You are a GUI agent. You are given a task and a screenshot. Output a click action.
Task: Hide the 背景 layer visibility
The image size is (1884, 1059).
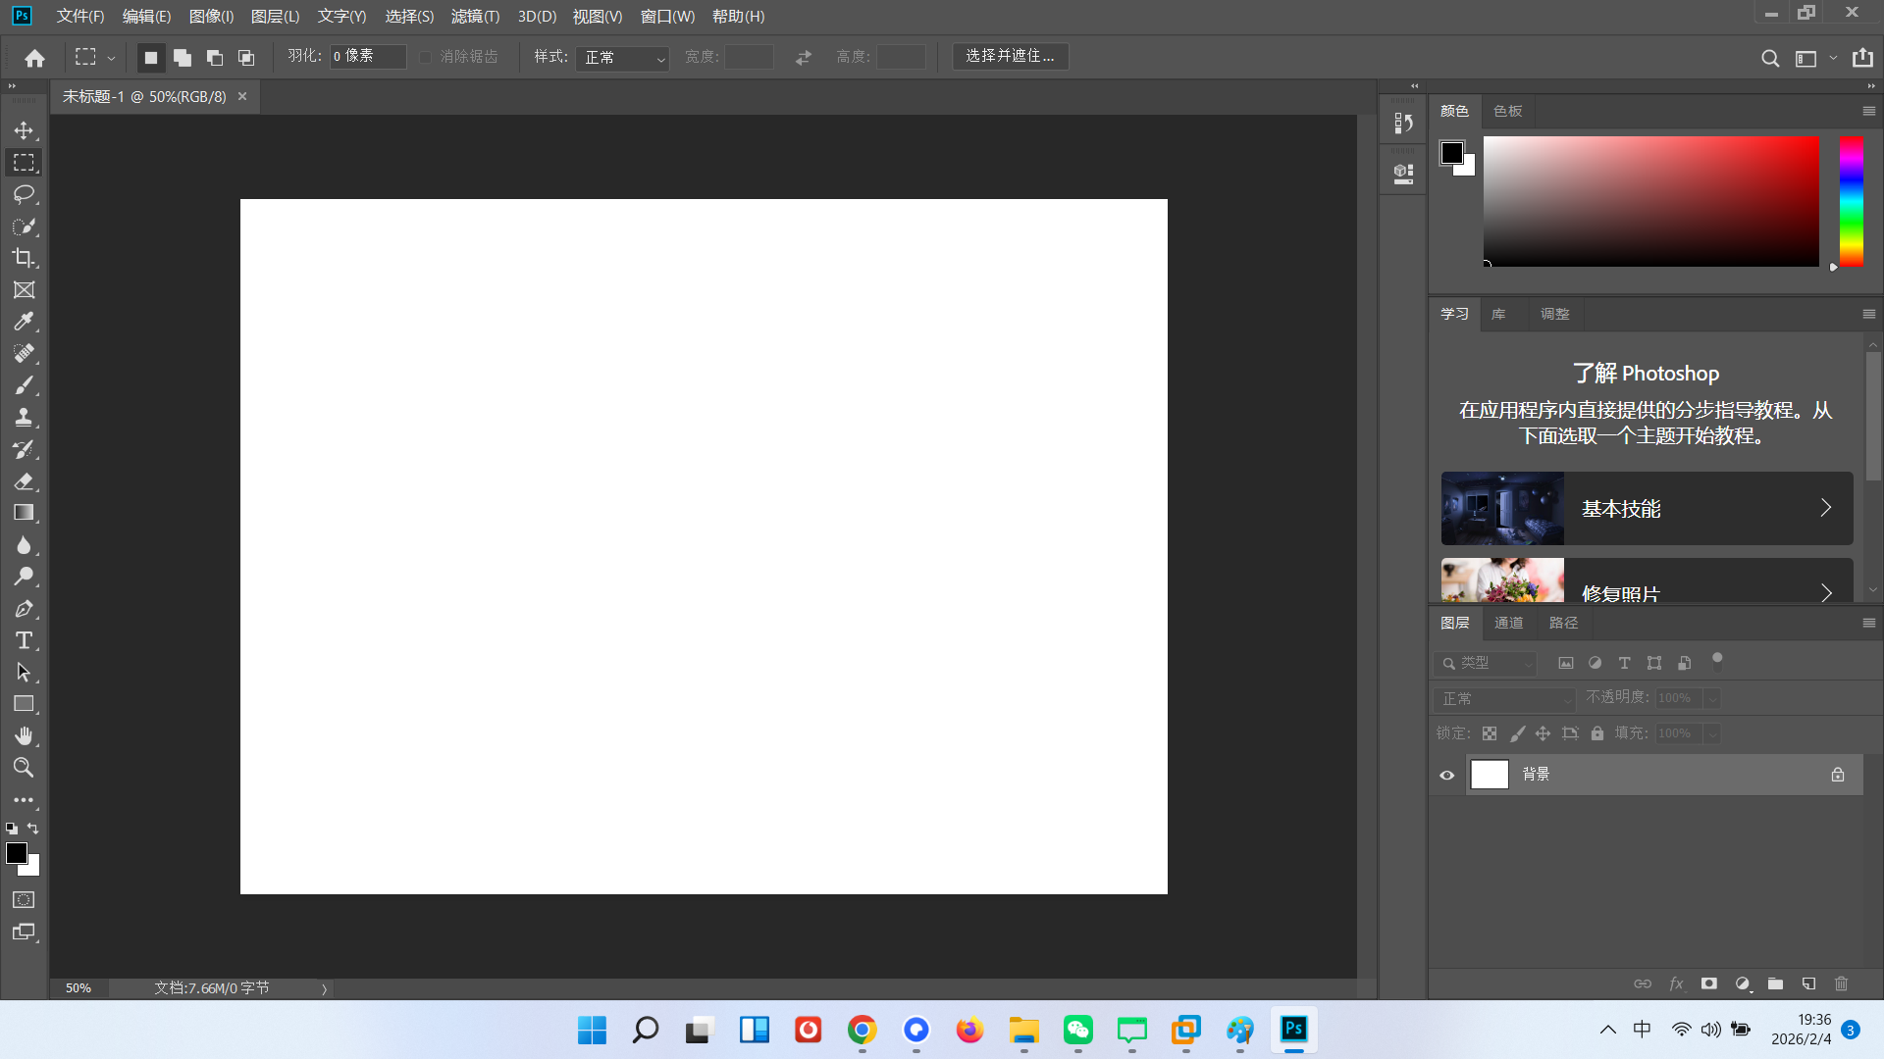point(1447,775)
